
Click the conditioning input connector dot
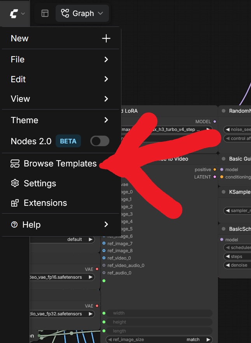tap(222, 177)
